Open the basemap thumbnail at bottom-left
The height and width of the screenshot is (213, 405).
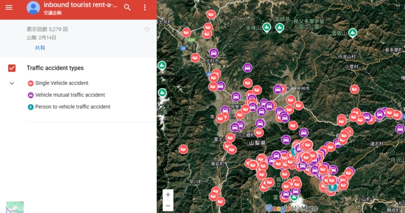click(x=15, y=208)
